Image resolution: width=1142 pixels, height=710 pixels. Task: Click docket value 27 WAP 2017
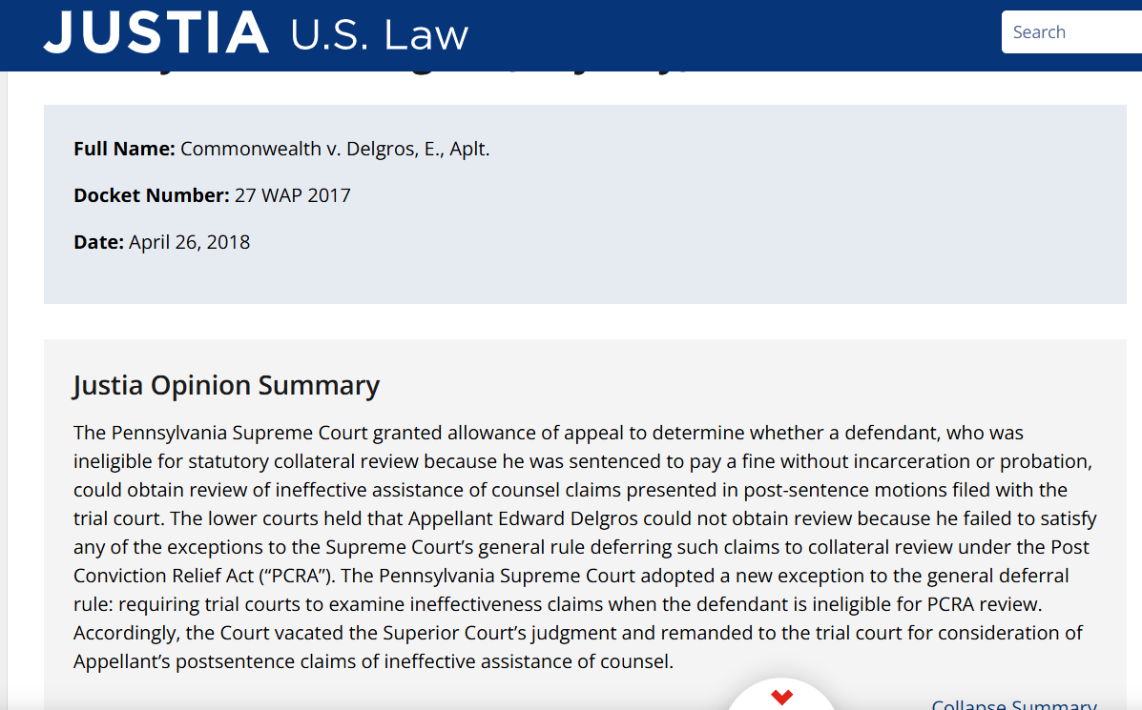[293, 195]
